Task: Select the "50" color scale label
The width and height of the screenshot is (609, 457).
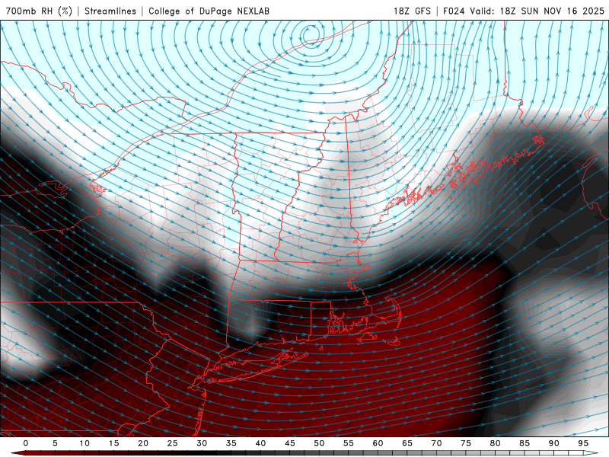Action: 319,443
